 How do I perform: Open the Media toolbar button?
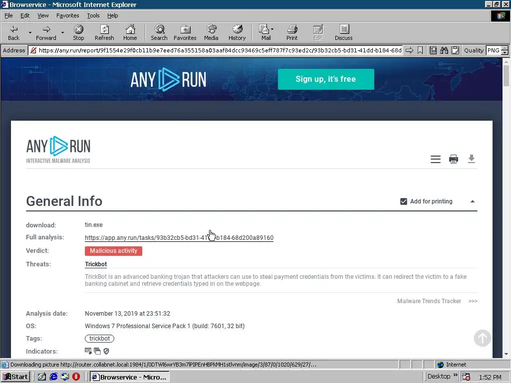[x=211, y=32]
